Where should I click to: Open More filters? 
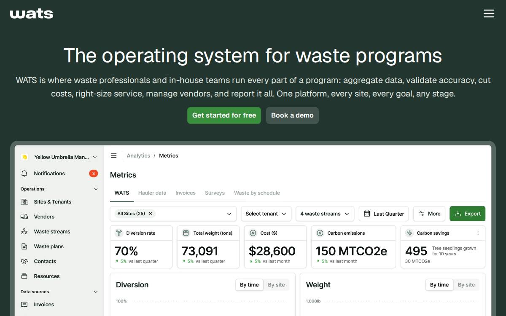pyautogui.click(x=429, y=214)
